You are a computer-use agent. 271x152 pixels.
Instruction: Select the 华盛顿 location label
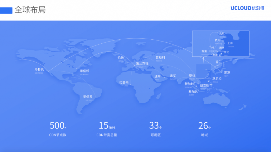click(84, 71)
